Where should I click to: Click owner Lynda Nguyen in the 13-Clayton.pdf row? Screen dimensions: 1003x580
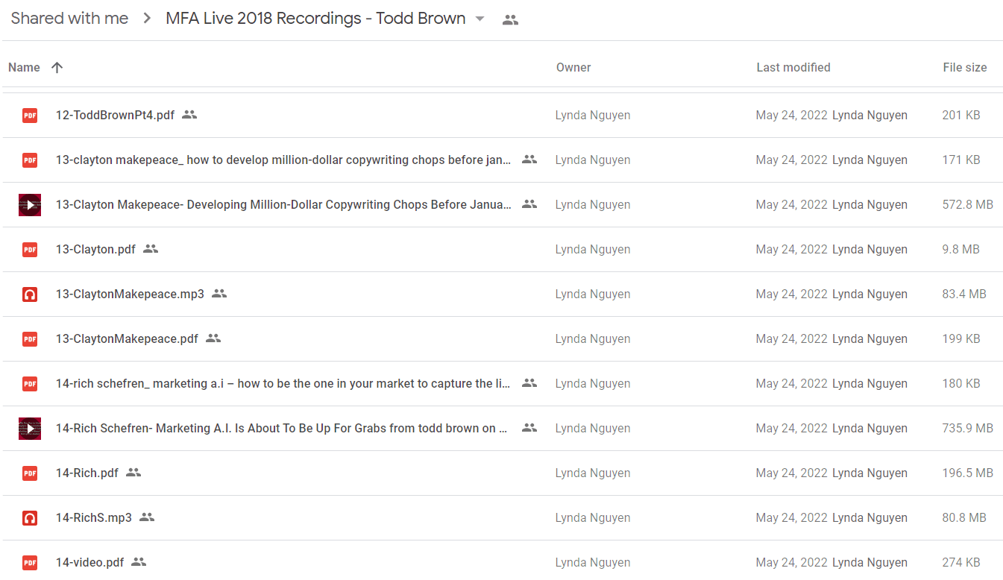593,250
